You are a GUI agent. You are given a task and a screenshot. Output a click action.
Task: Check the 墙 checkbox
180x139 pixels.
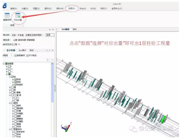[12, 87]
